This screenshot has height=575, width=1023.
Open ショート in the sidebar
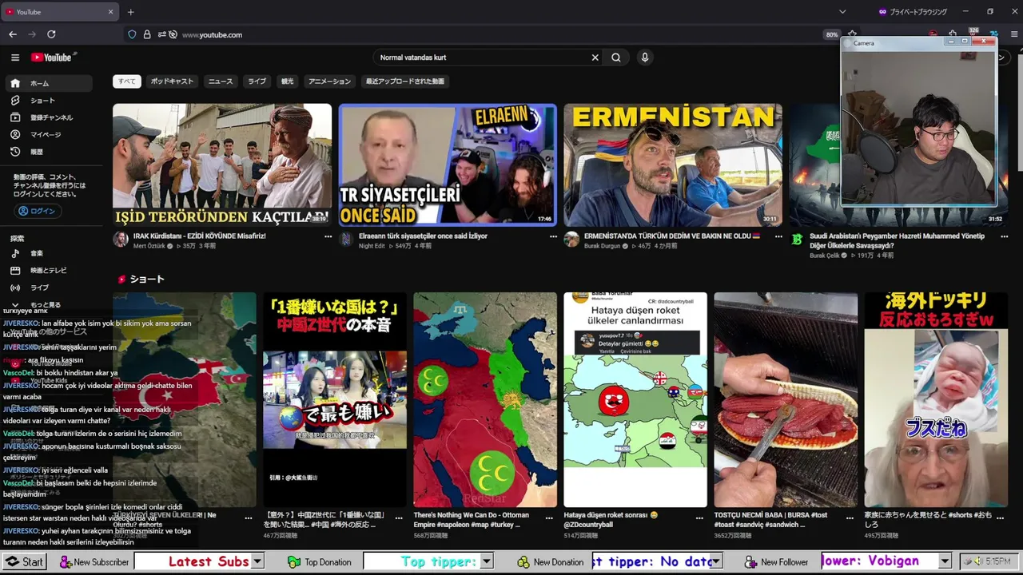click(x=49, y=101)
